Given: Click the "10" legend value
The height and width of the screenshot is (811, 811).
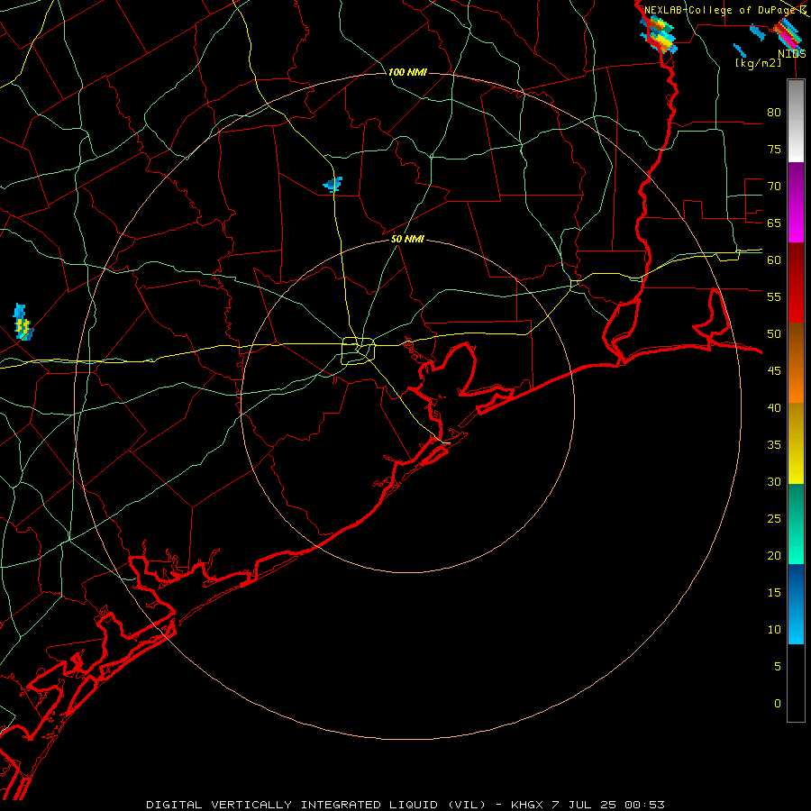Looking at the screenshot, I should coord(774,630).
